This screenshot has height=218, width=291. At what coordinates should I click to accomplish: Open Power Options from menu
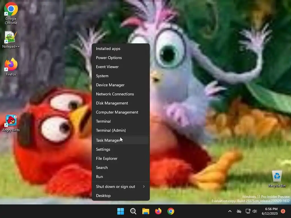coord(120,58)
